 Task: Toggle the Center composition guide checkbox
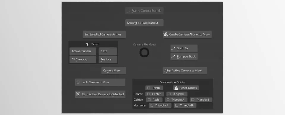pos(148,94)
